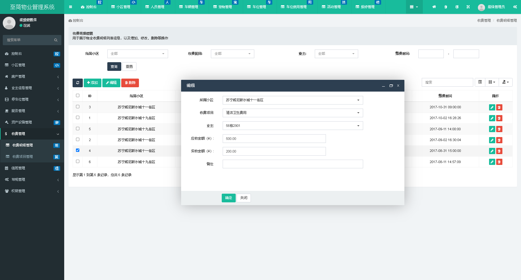
Task: Open the 业主 dropdown showing 56栋2901
Action: pyautogui.click(x=292, y=126)
